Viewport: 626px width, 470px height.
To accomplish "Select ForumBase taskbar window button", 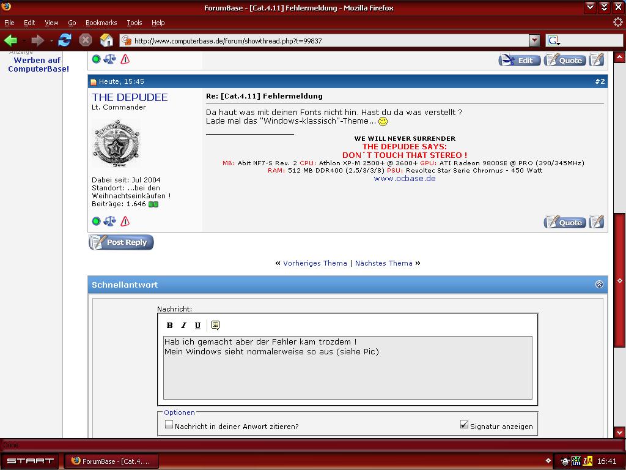I will click(111, 461).
